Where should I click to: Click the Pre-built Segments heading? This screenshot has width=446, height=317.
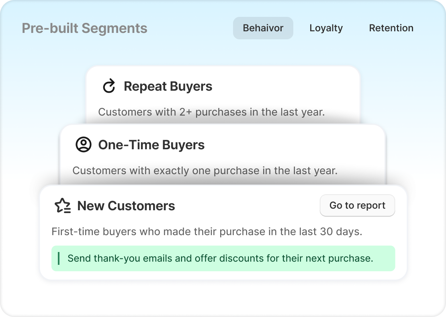coord(84,28)
